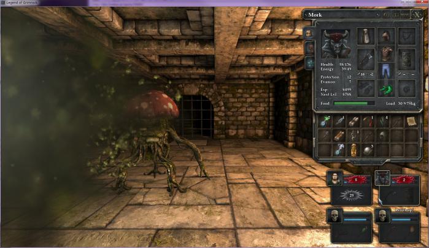Click the blue bar of bottom-left champion

(x=355, y=220)
